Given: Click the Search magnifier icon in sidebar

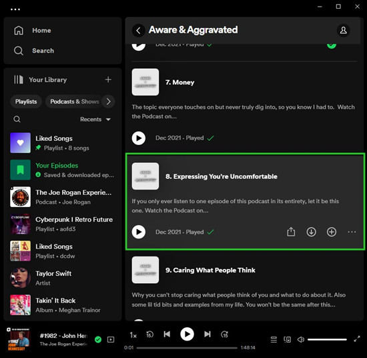Looking at the screenshot, I should tap(19, 51).
